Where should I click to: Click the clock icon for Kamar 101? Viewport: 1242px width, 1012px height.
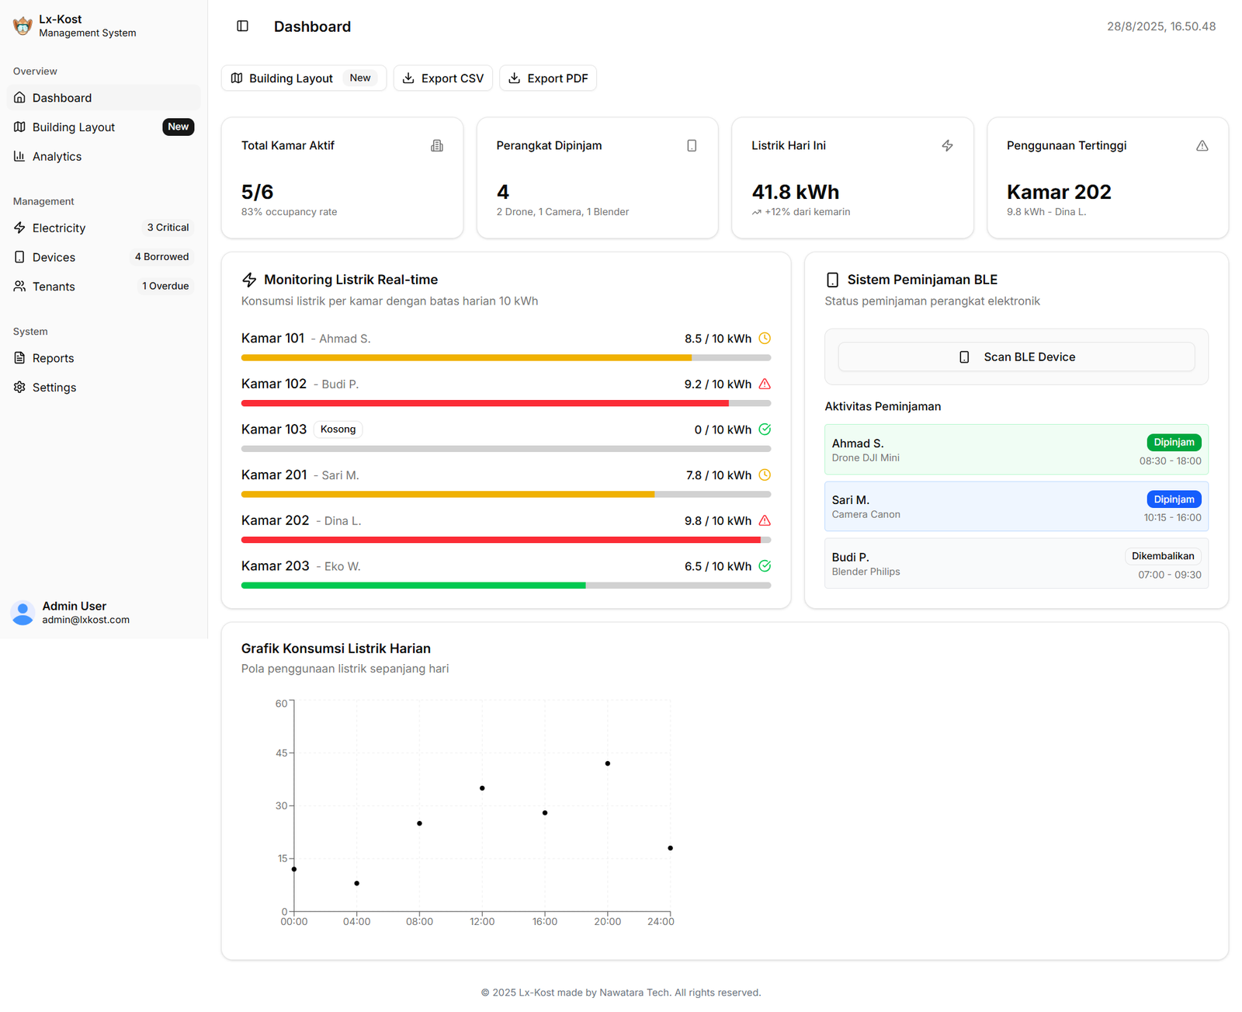point(765,339)
